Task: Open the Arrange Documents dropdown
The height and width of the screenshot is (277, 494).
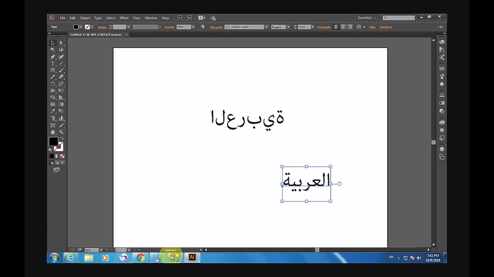Action: click(202, 18)
